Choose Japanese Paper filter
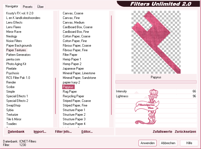Viewport: 201px width, 149px height. (x=73, y=69)
